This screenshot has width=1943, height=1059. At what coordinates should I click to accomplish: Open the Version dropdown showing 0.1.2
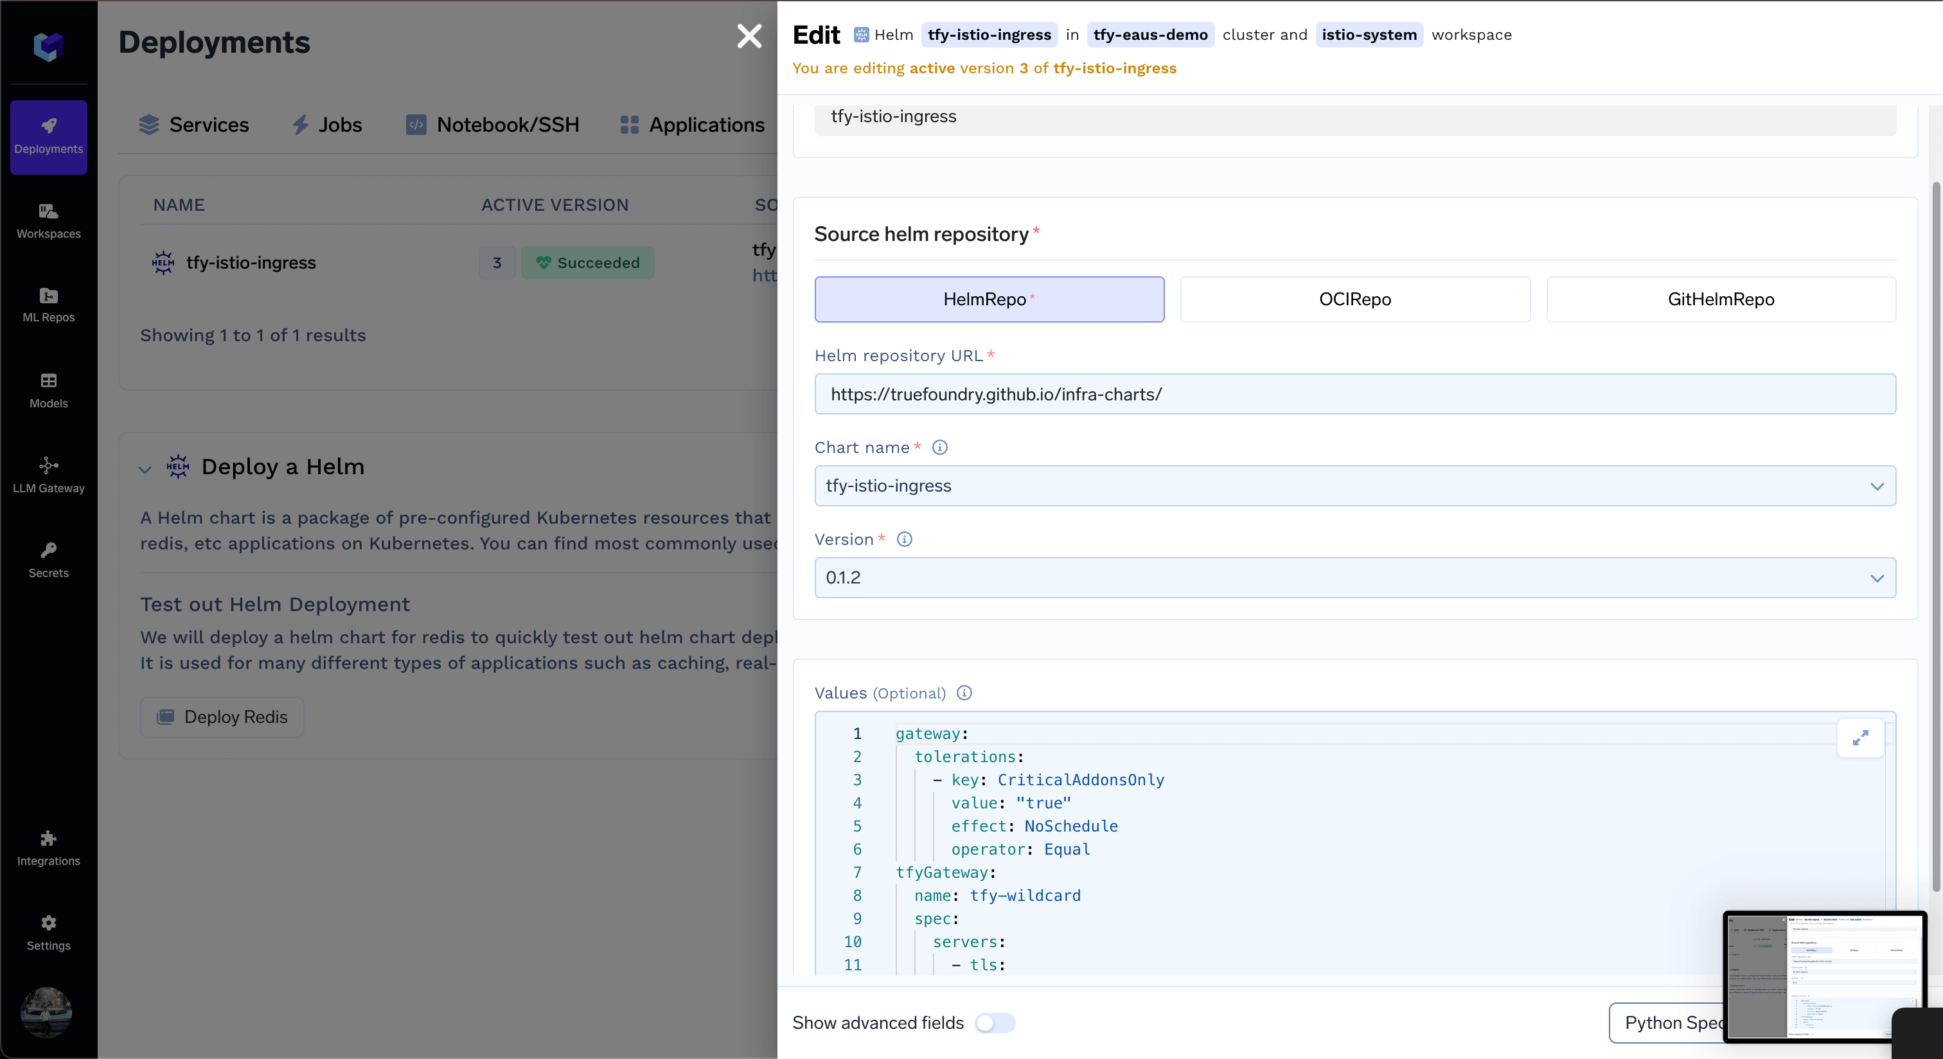(x=1354, y=578)
